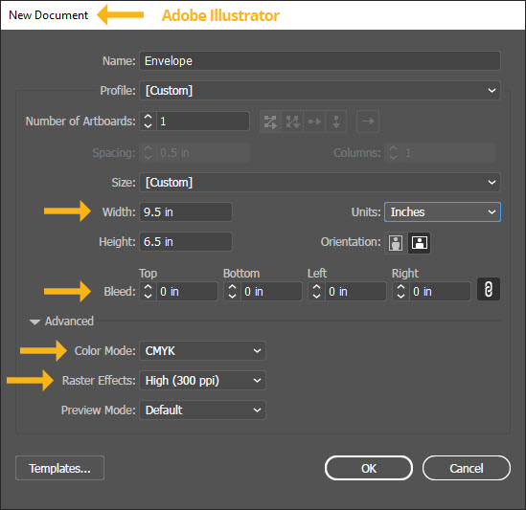Toggle the bleed link chain icon
Viewport: 526px width, 510px height.
489,289
